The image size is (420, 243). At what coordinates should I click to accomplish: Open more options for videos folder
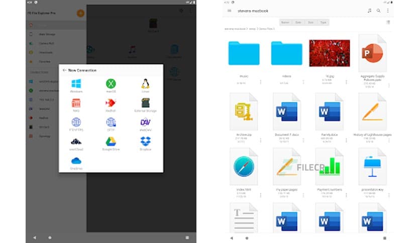303,82
